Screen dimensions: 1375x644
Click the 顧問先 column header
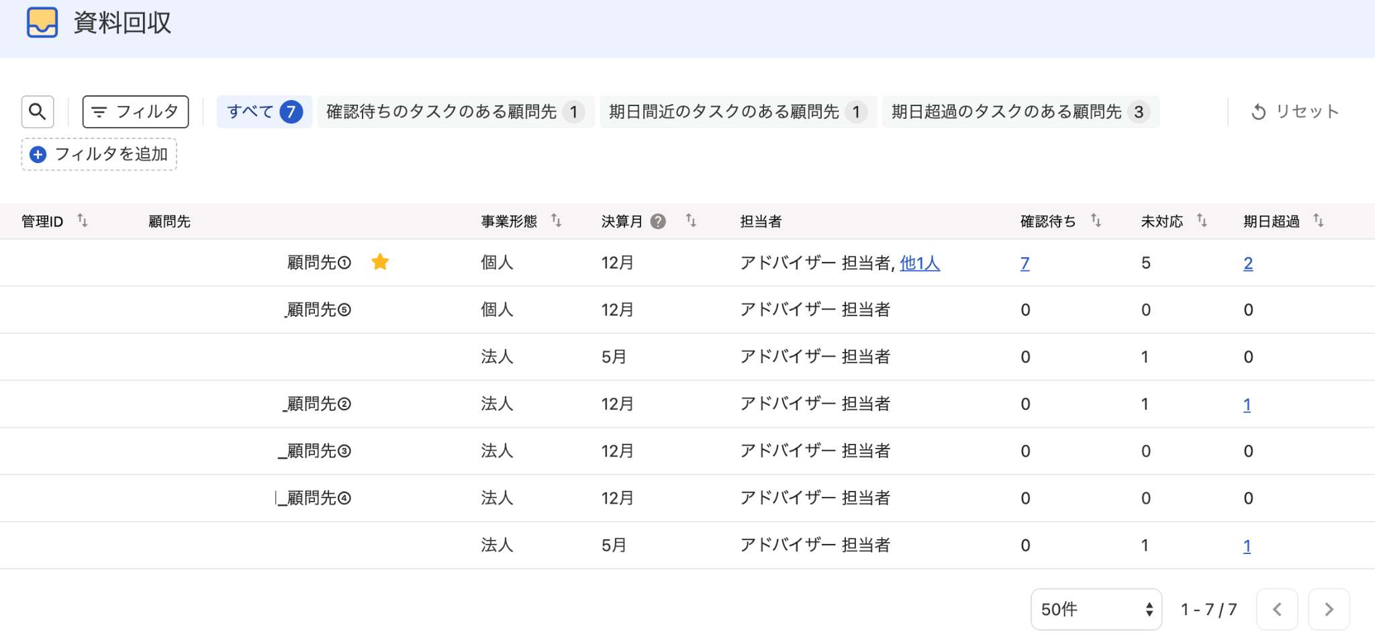[x=170, y=222]
